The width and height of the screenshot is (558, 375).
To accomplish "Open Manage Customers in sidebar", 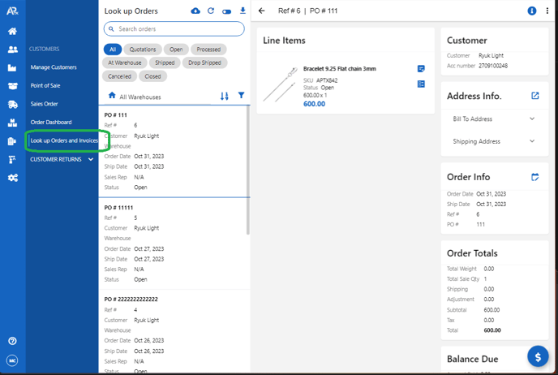I will tap(54, 67).
